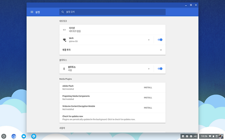Close the settings window
Screen dimensions: 225x140
196,5
